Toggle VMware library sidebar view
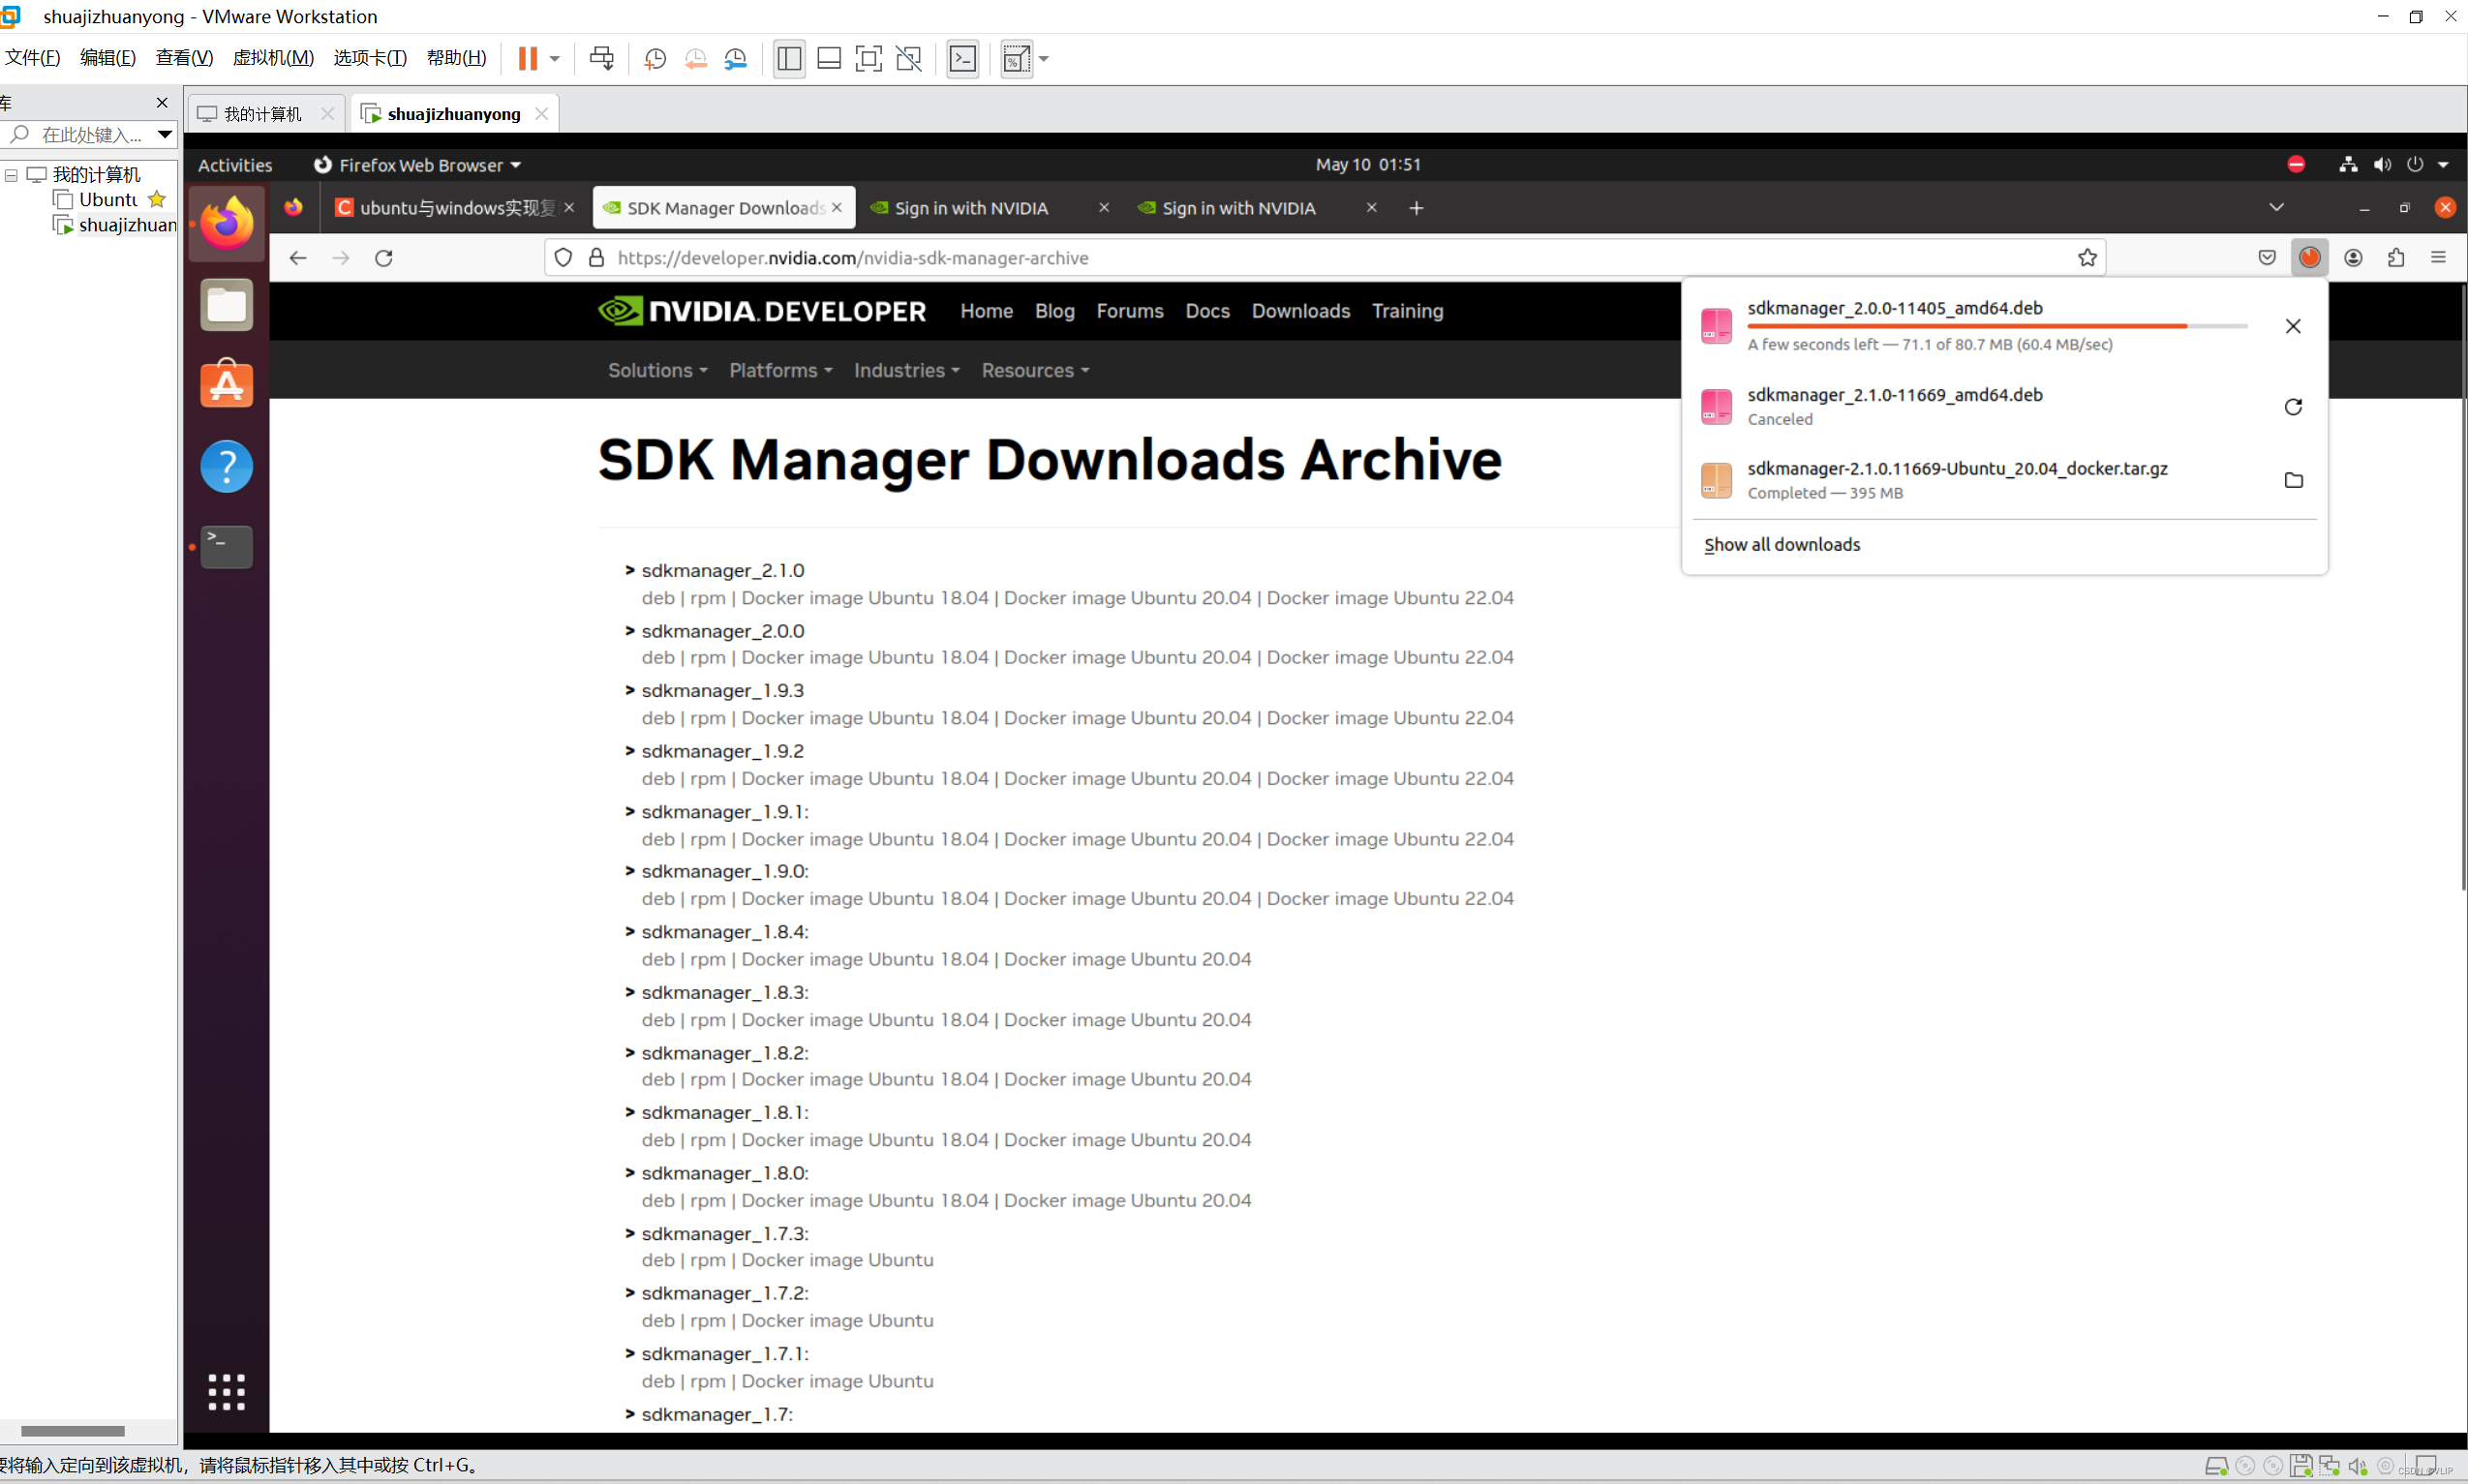Screen dimensions: 2468x1484 click(788, 59)
